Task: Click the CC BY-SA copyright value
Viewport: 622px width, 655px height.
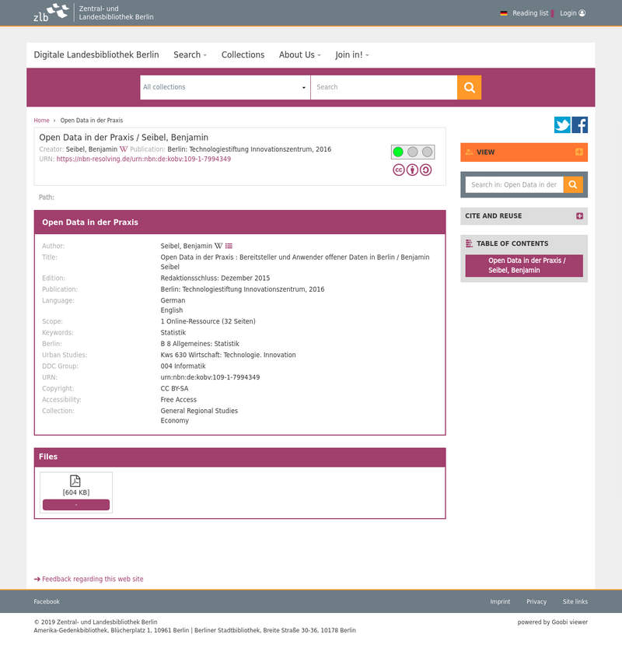Action: [x=174, y=388]
